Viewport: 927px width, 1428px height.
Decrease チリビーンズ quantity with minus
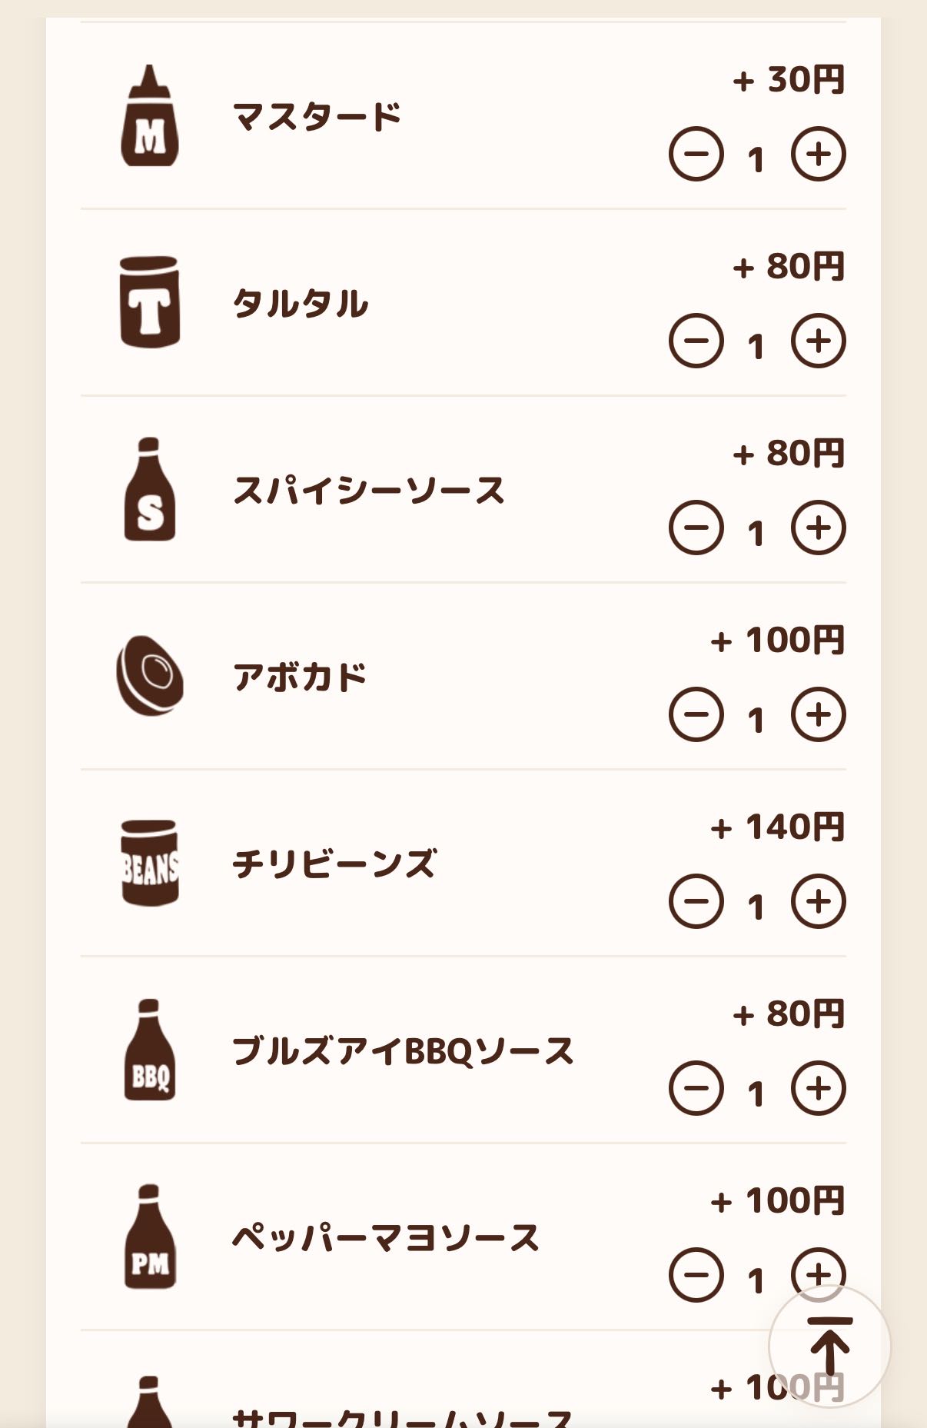pos(696,902)
